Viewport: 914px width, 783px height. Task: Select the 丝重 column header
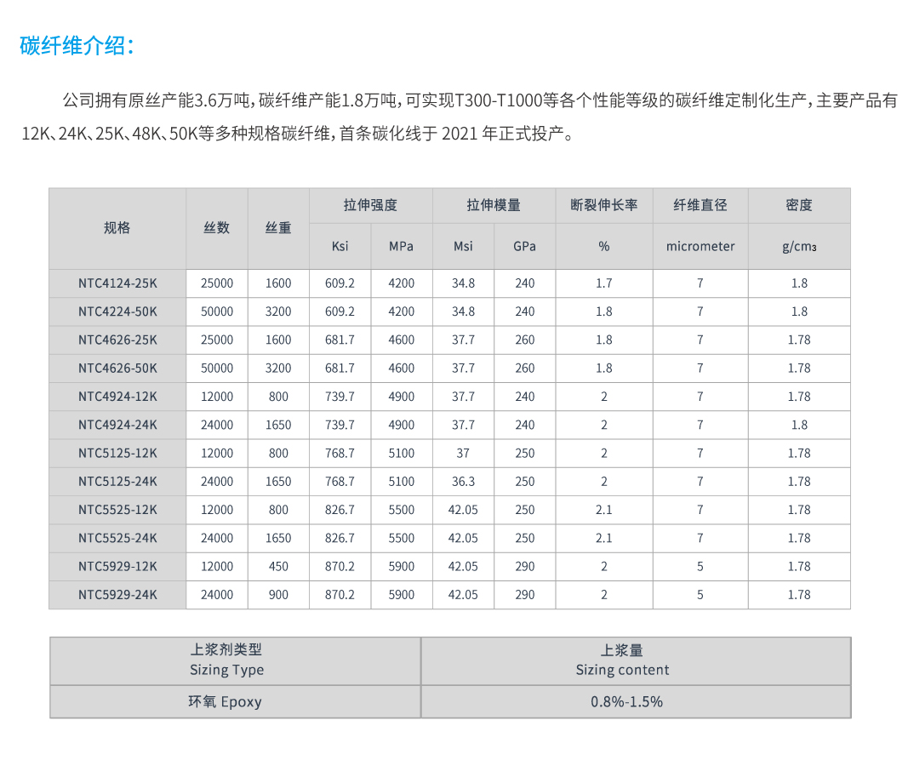278,228
